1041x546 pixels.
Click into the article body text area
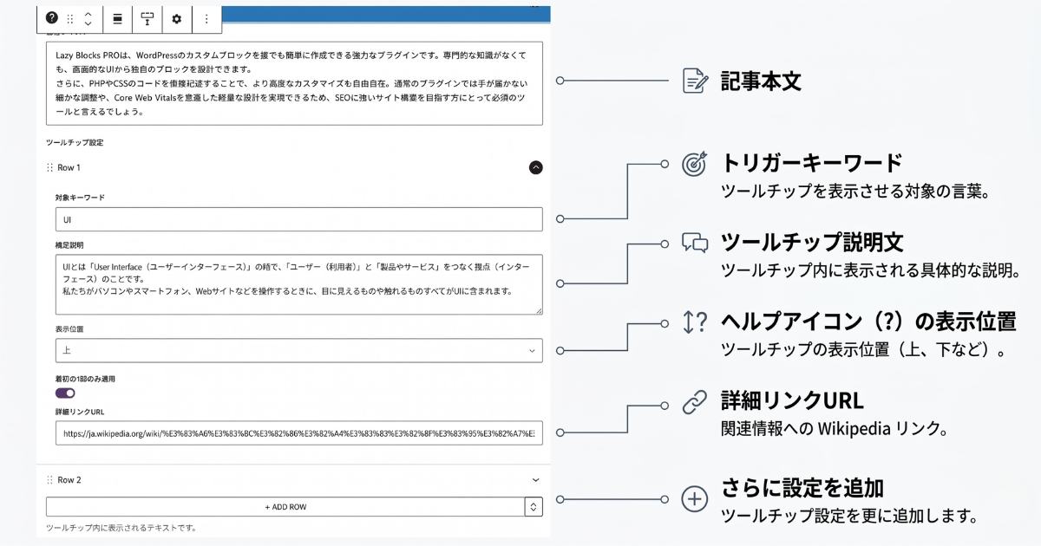(x=294, y=83)
